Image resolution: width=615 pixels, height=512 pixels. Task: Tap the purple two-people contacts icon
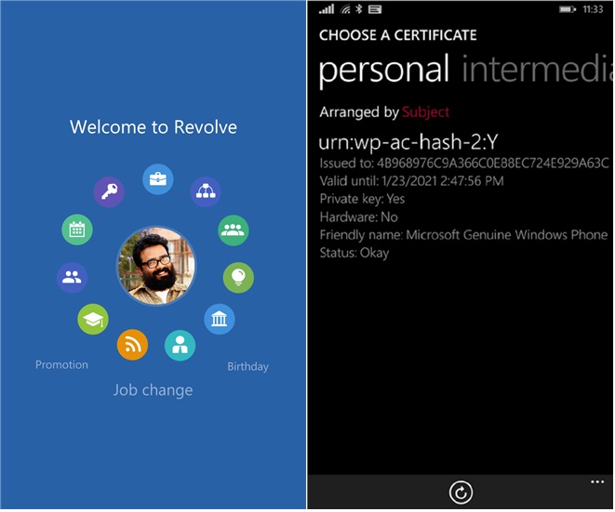click(72, 277)
